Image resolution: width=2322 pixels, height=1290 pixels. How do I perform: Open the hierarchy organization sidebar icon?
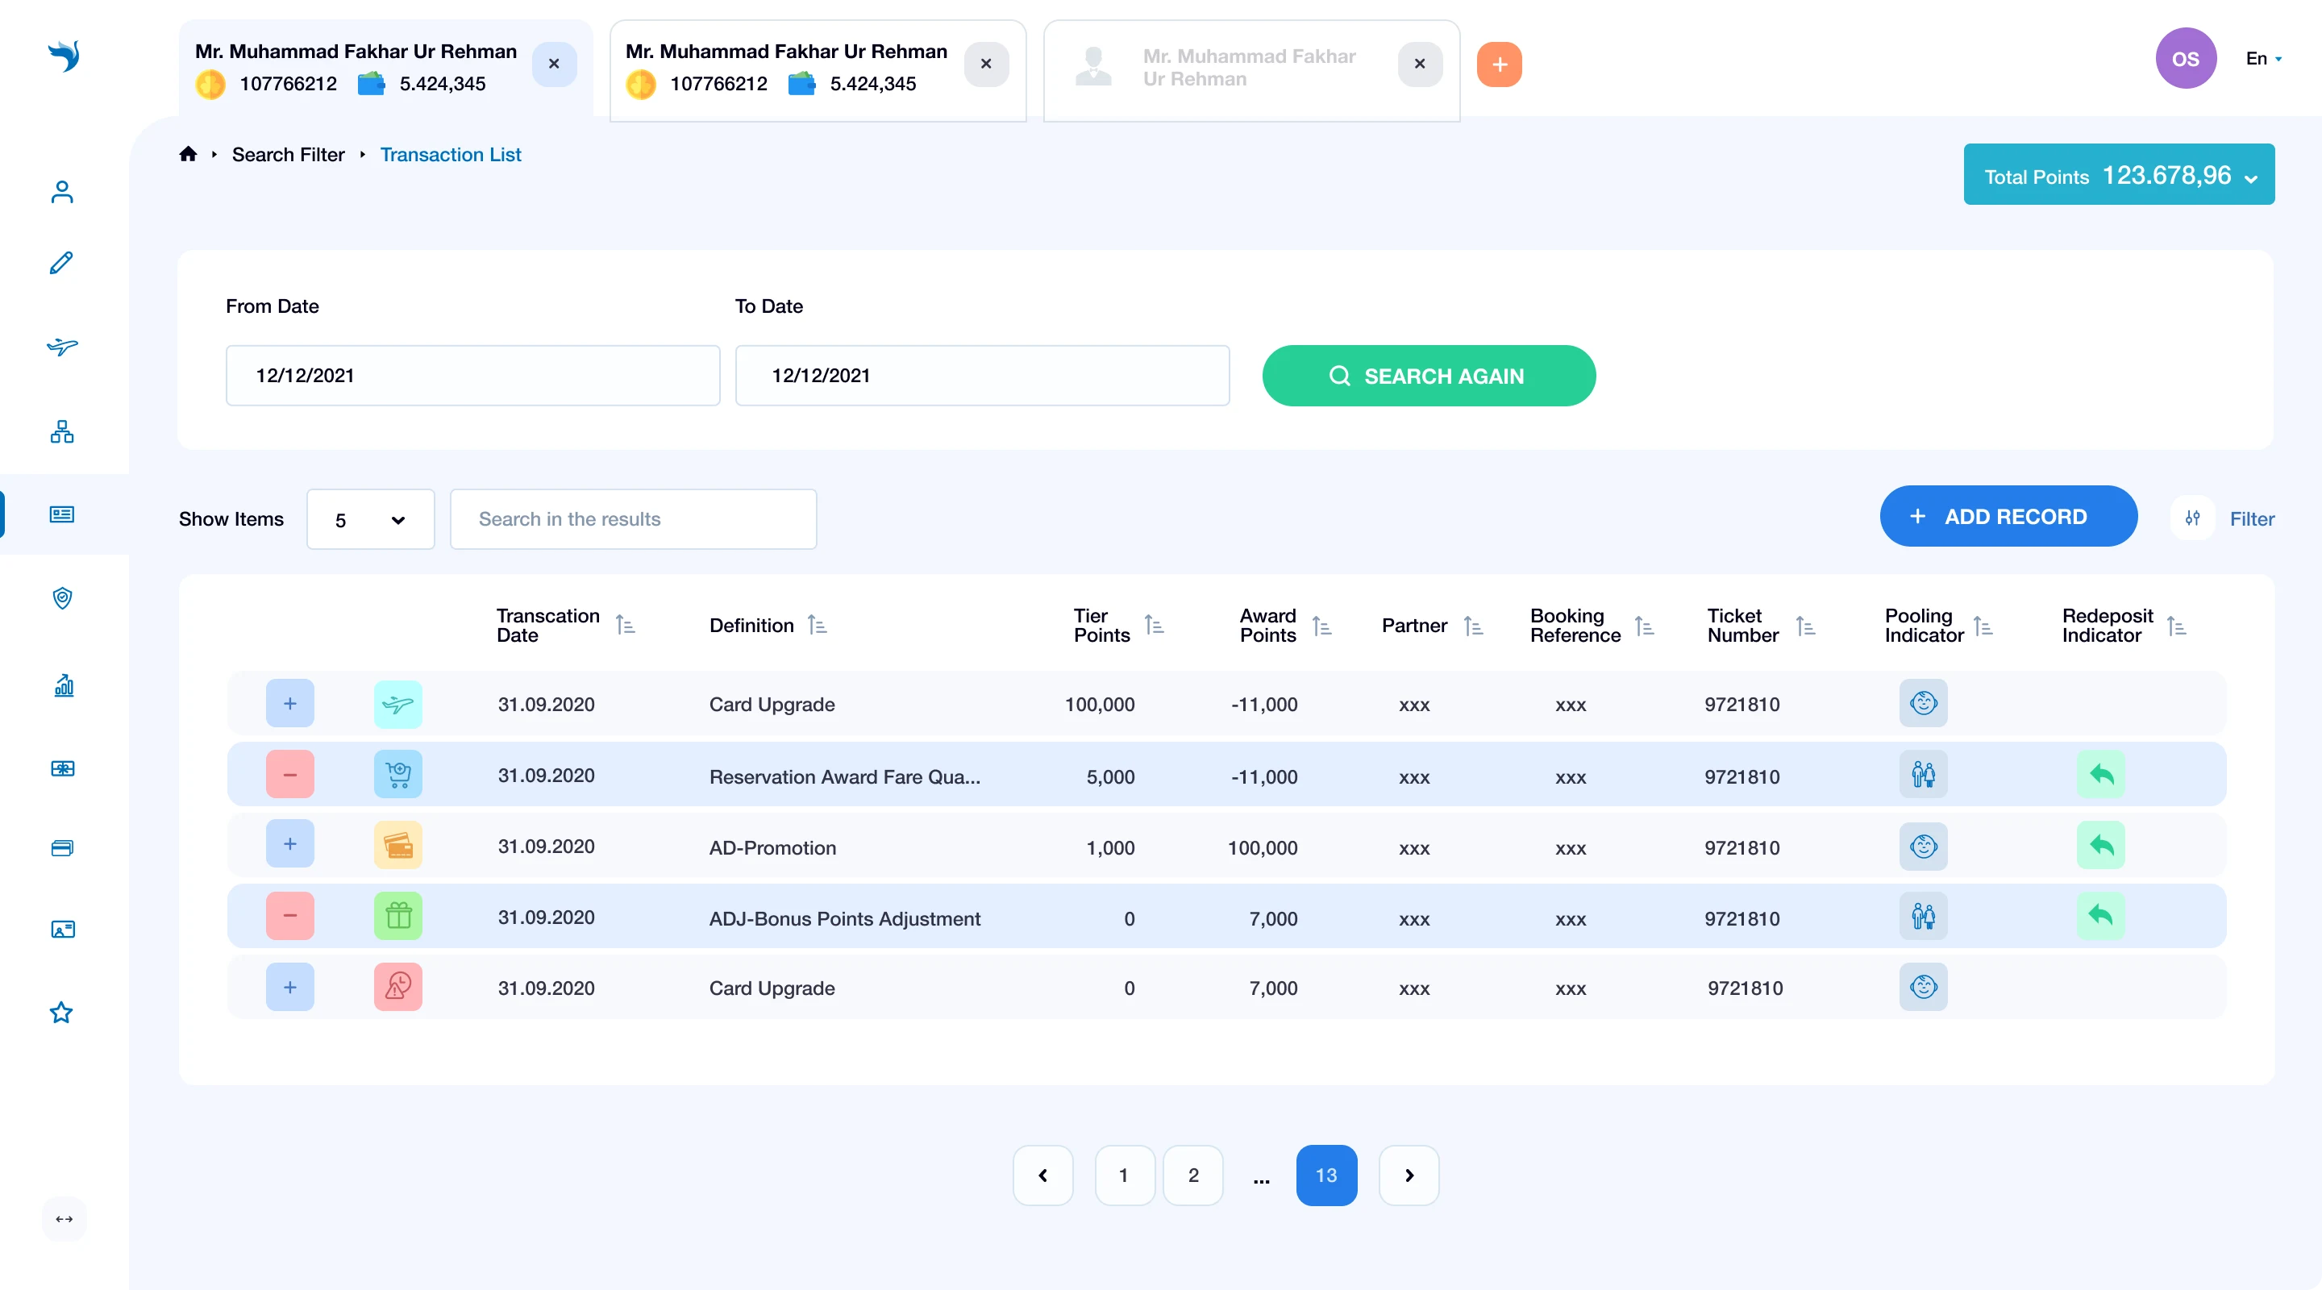(62, 432)
